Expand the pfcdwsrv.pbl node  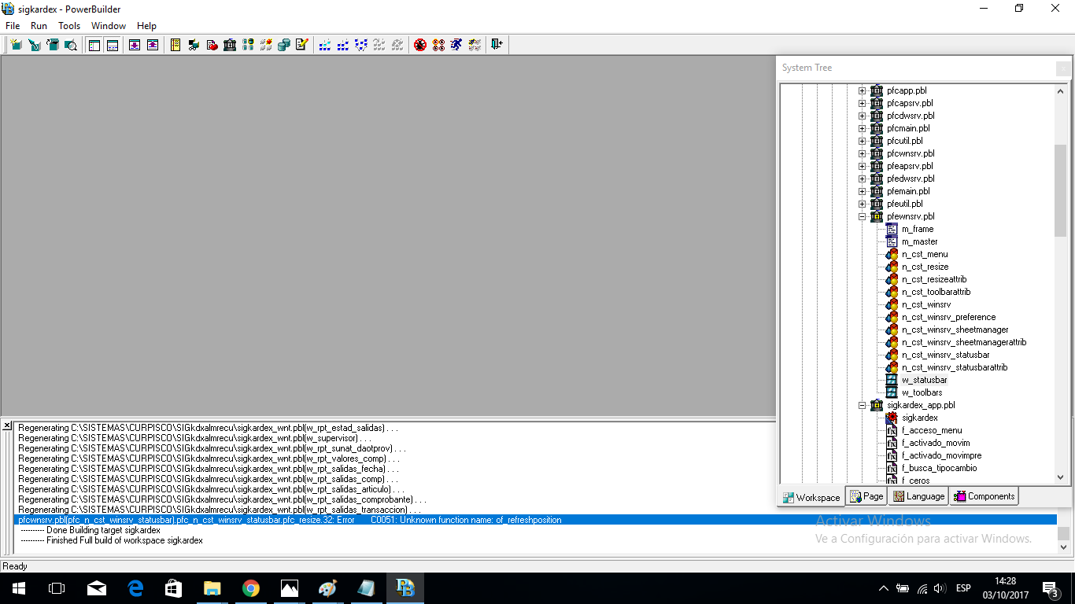coord(862,116)
